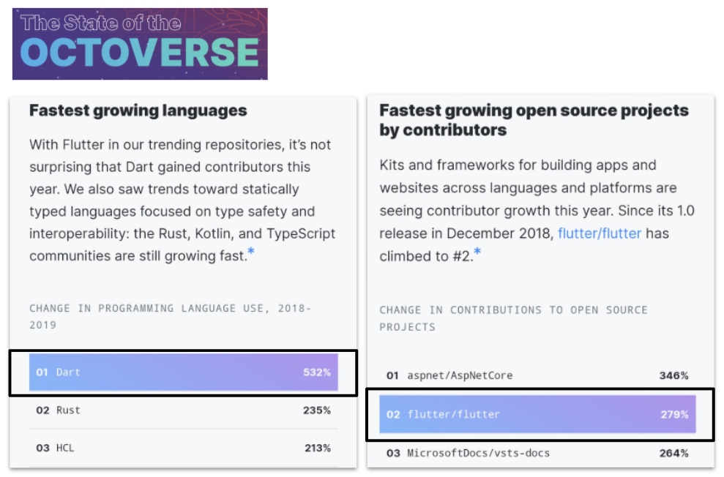Click 'Fastest growing open source projects' heading
This screenshot has height=477, width=724.
[x=534, y=120]
